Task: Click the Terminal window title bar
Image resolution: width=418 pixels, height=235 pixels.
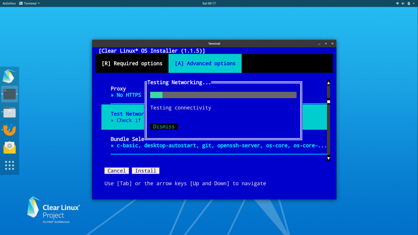Action: click(214, 44)
